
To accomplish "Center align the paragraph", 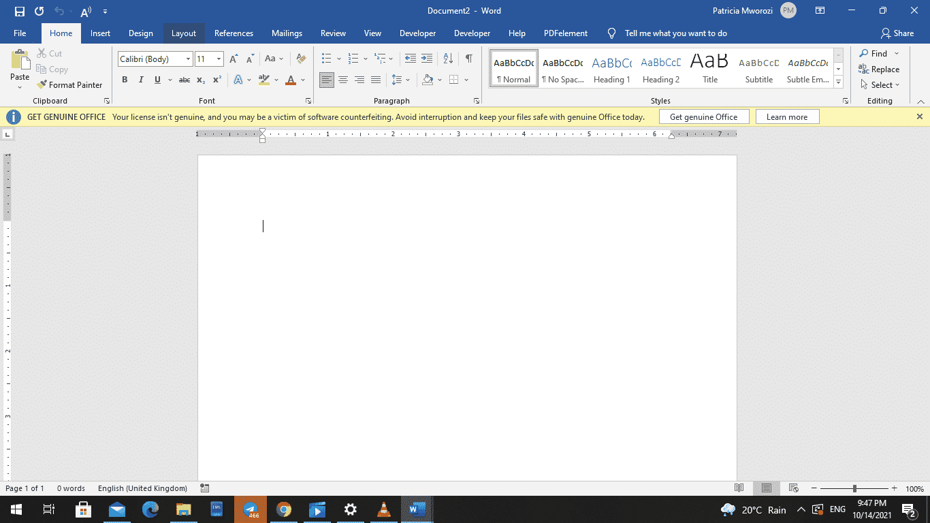I will 343,80.
